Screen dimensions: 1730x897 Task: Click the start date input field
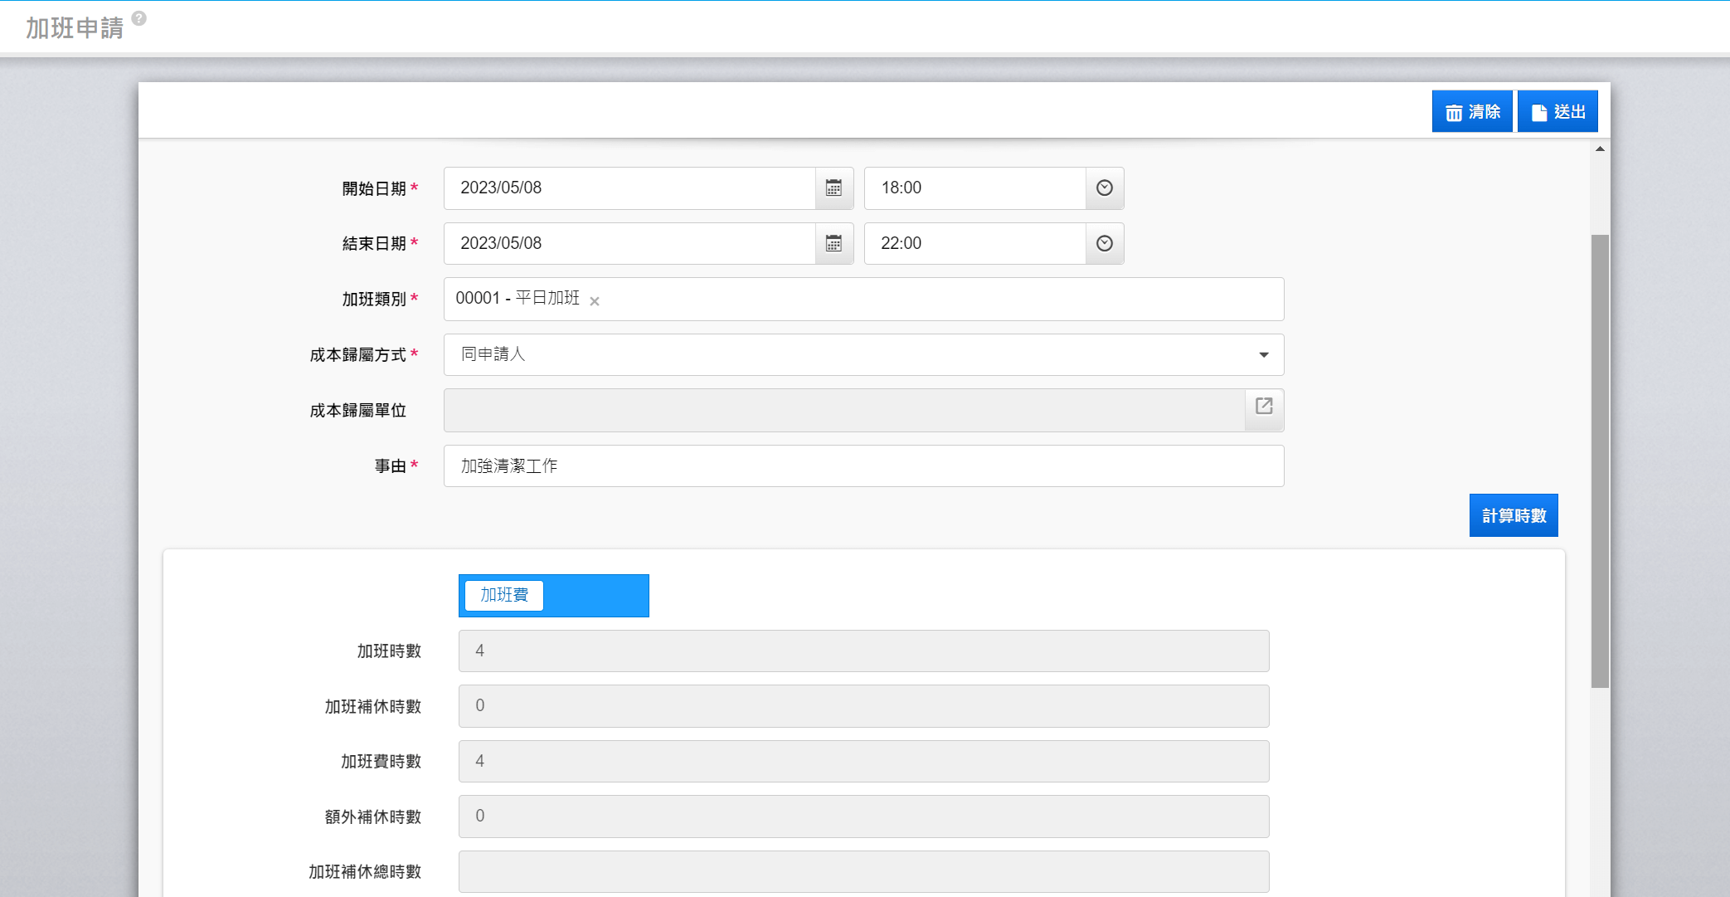[x=629, y=188]
